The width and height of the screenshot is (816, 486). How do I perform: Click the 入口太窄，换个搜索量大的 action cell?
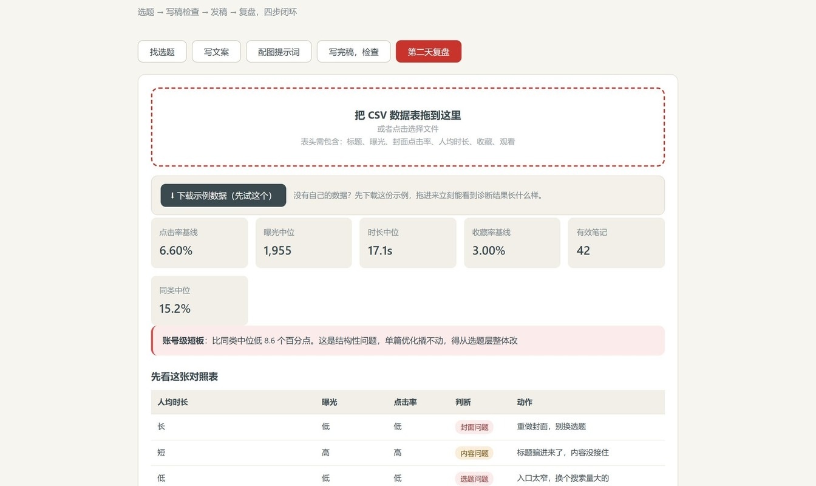(x=563, y=478)
